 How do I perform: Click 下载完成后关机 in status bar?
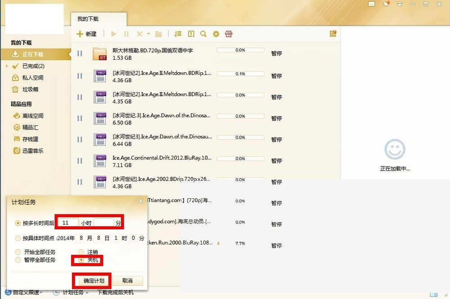click(115, 292)
